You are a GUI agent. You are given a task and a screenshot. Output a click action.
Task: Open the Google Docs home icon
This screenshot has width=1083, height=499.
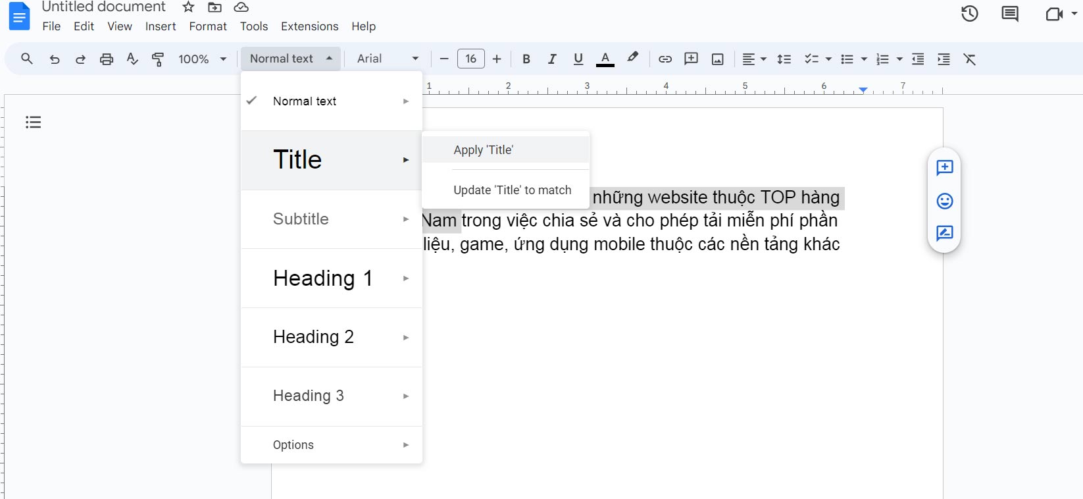click(19, 16)
